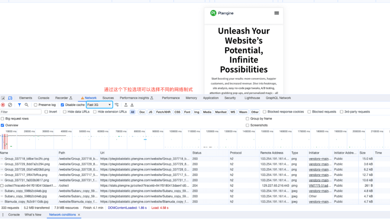Open network conditions wifi icon
The height and width of the screenshot is (219, 390).
pos(117,105)
